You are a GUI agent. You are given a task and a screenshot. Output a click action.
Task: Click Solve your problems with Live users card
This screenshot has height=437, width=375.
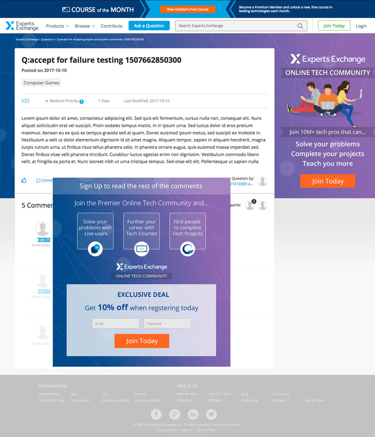95,231
